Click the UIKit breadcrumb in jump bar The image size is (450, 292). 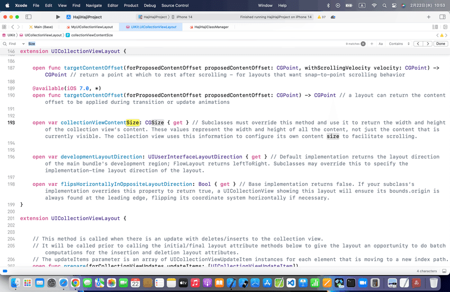pyautogui.click(x=8, y=35)
